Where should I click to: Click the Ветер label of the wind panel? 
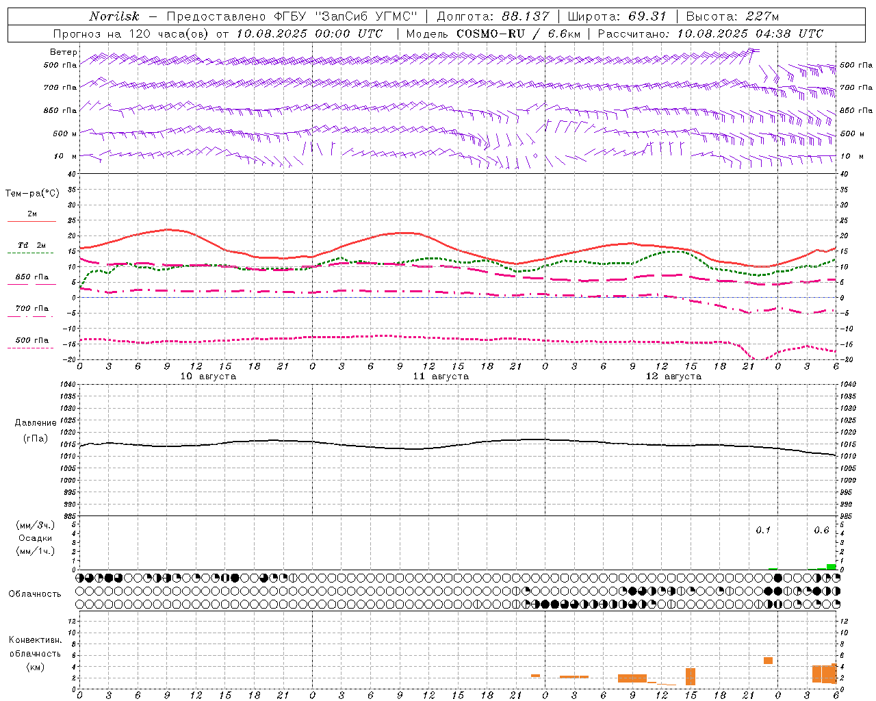(x=63, y=52)
